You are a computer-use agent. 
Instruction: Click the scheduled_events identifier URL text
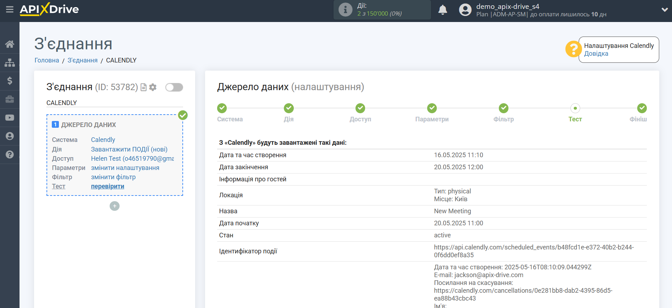tap(534, 251)
